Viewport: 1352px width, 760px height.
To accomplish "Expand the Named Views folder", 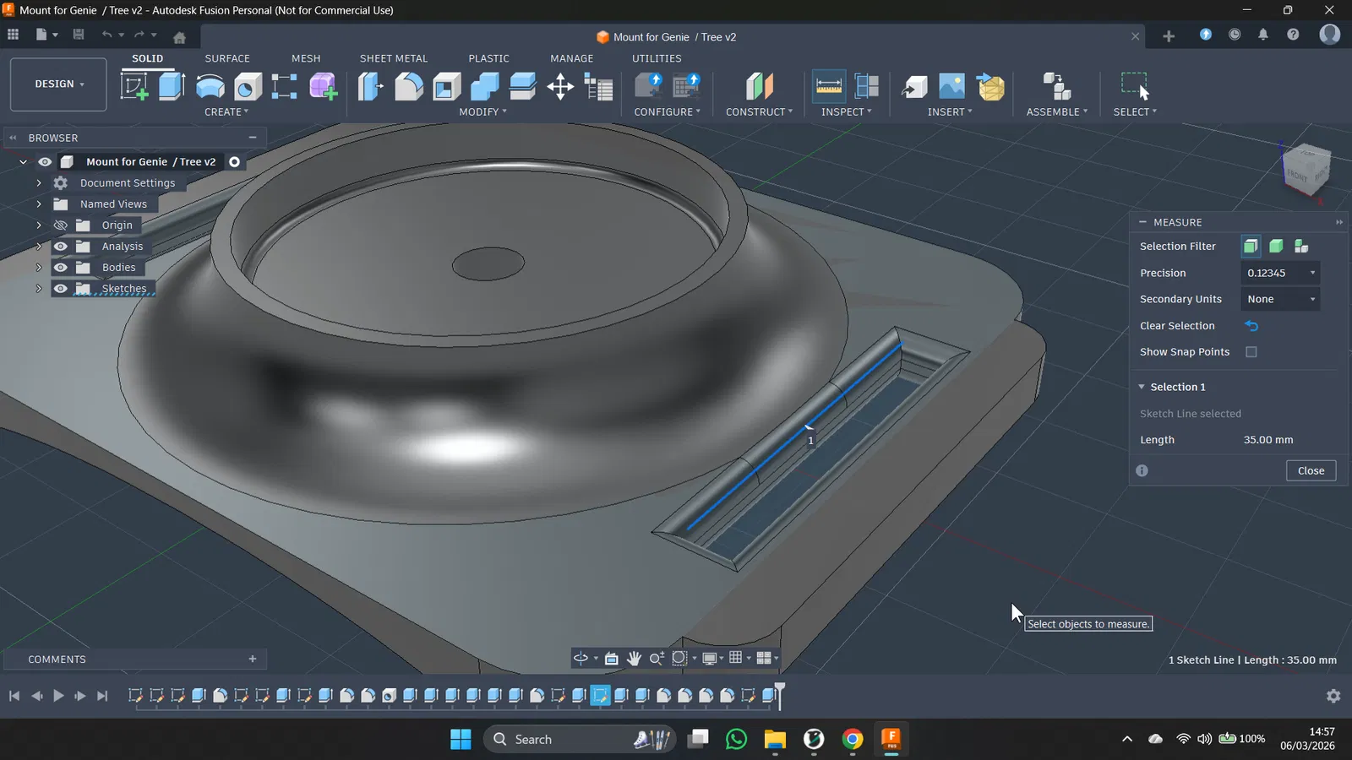I will (39, 204).
